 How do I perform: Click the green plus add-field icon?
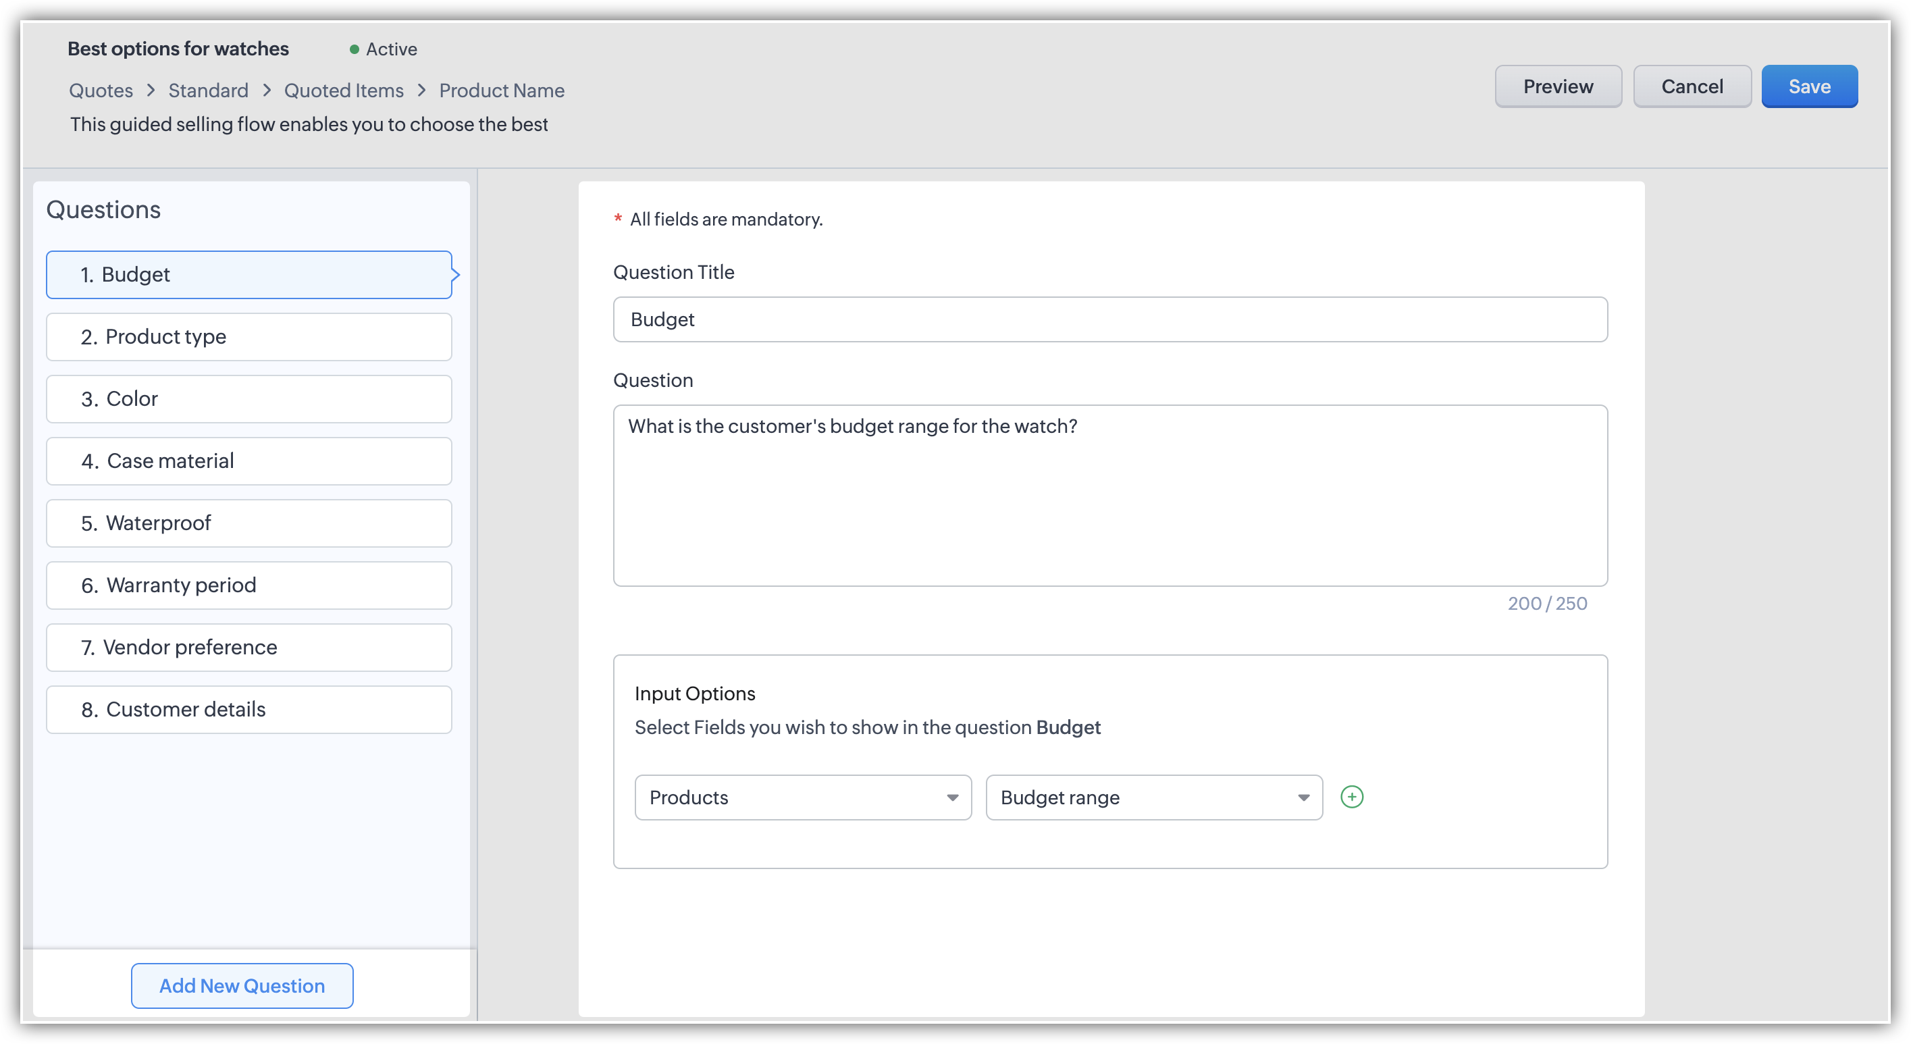pyautogui.click(x=1352, y=797)
